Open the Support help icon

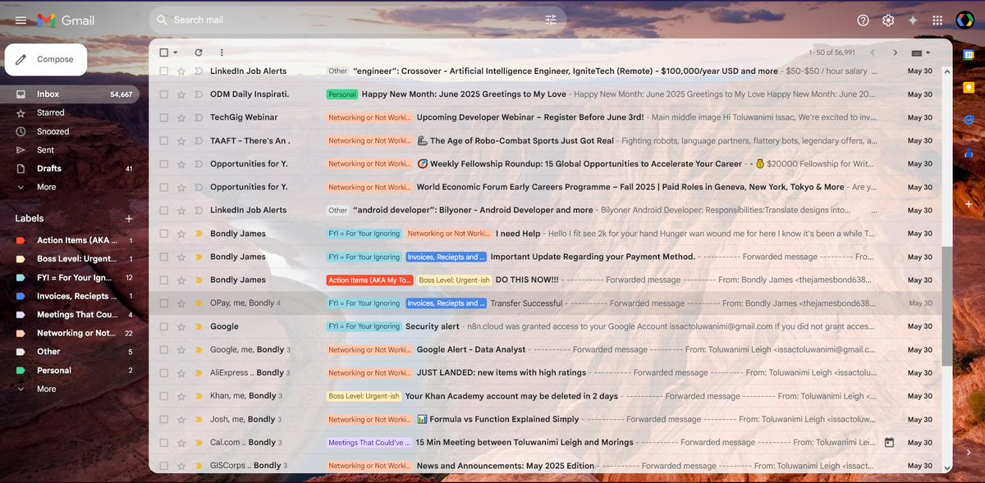click(863, 21)
